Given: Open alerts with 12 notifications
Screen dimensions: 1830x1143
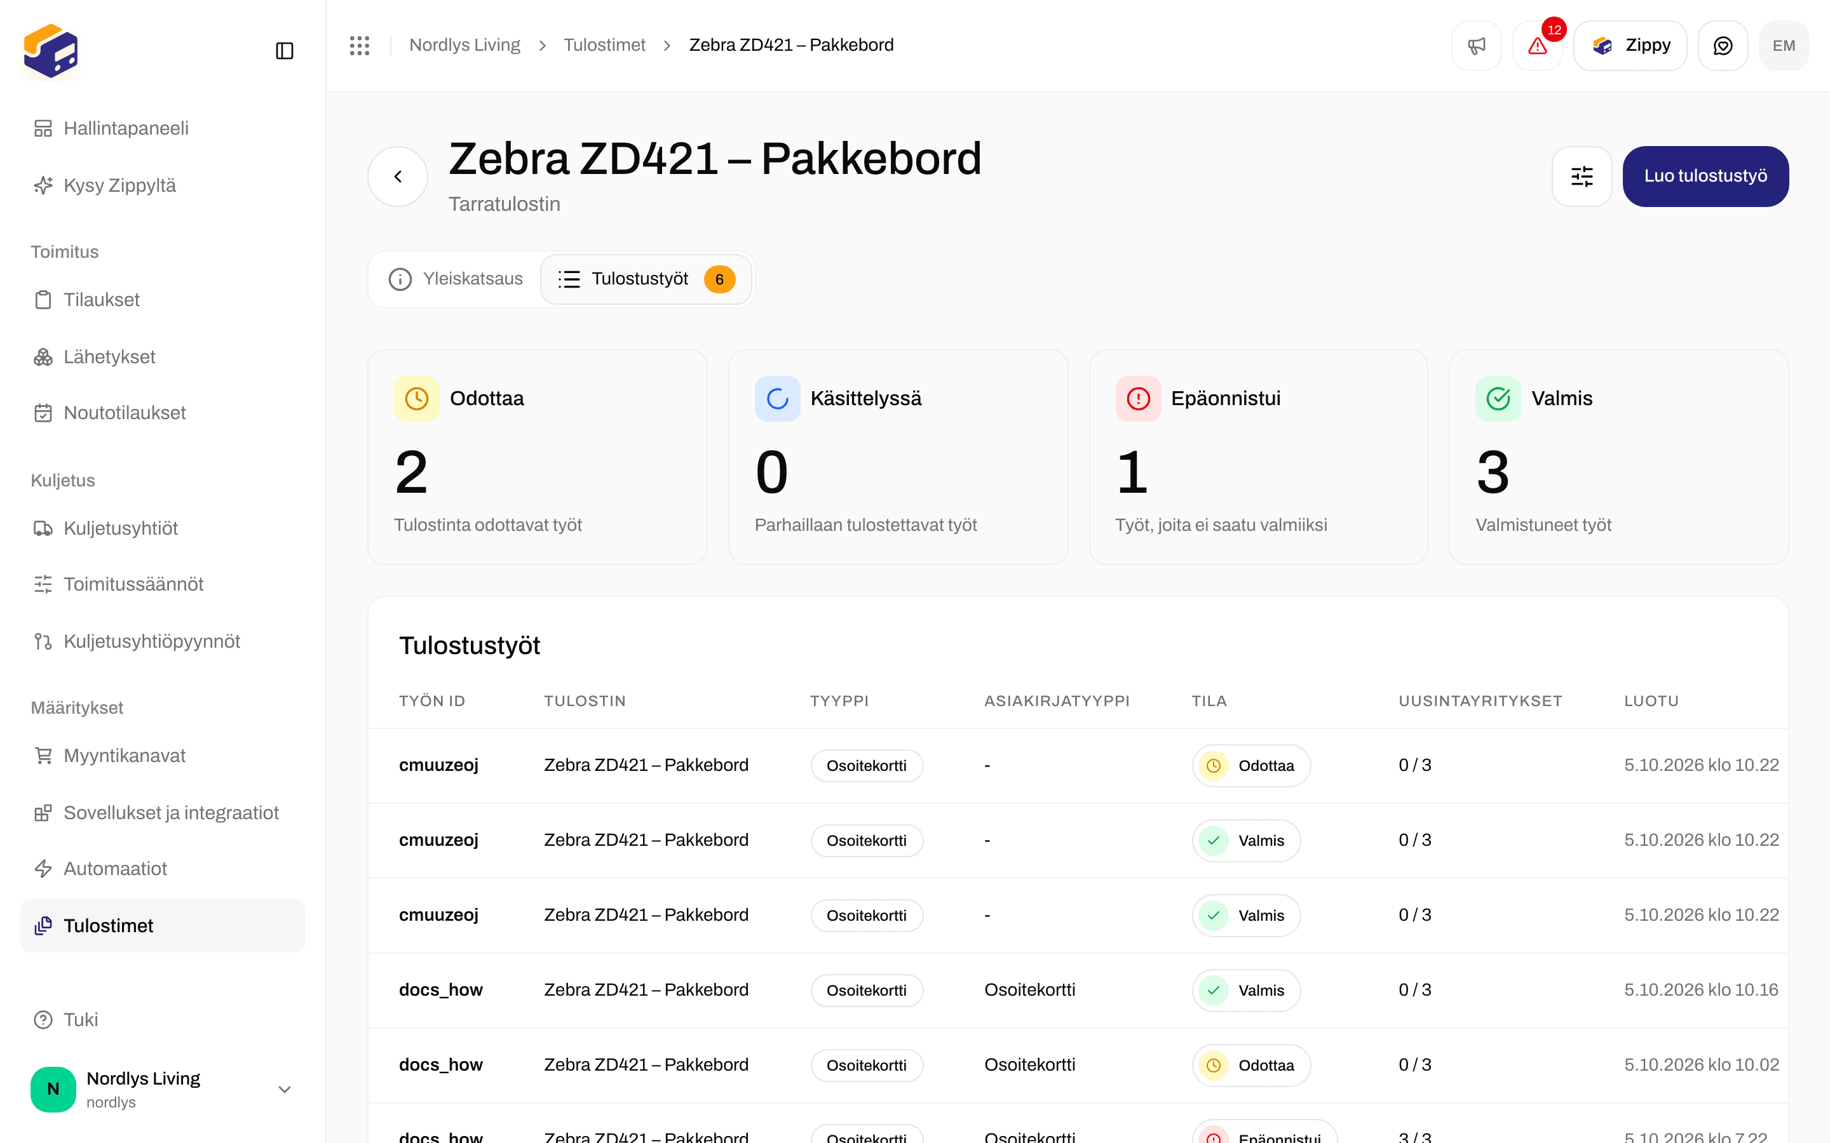Looking at the screenshot, I should point(1537,46).
